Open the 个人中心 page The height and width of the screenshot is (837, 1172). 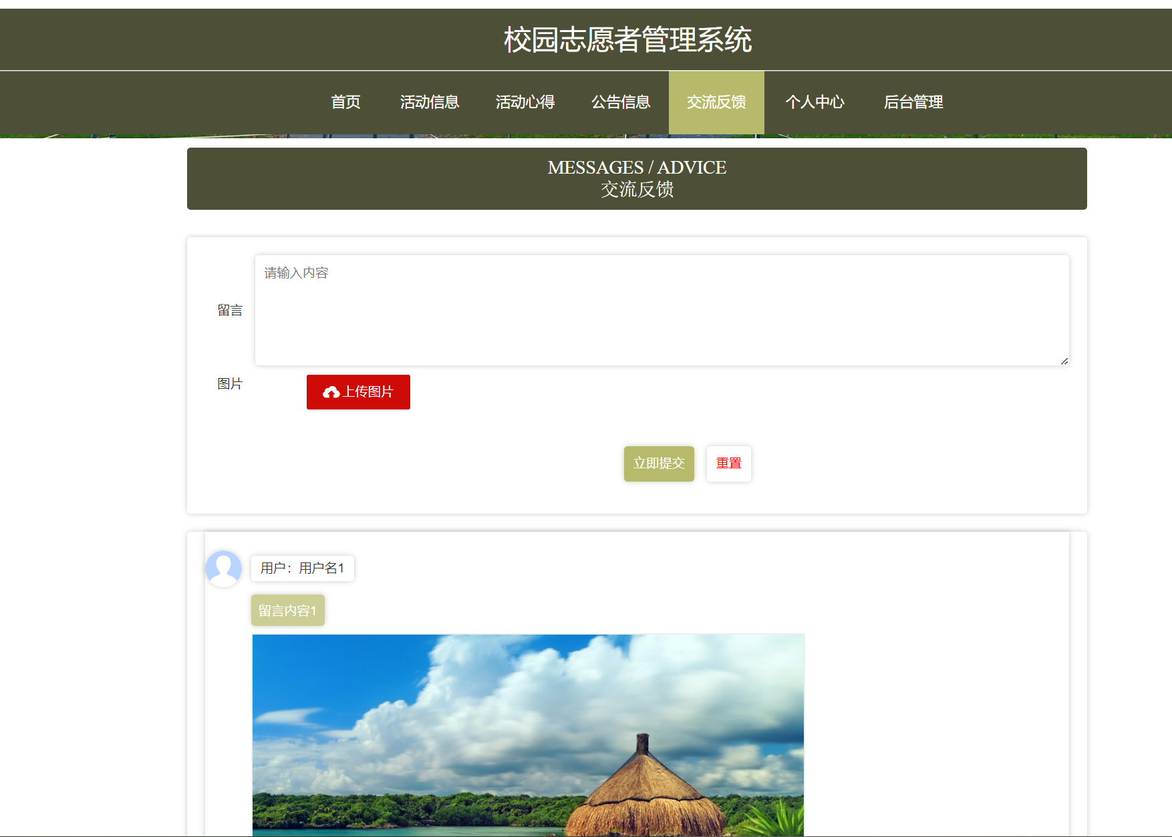coord(815,102)
